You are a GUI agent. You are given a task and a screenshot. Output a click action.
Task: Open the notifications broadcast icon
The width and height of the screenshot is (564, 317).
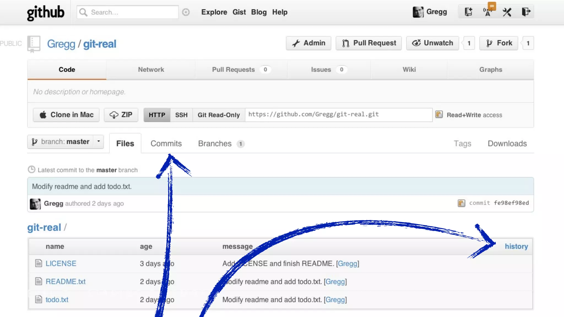(487, 12)
